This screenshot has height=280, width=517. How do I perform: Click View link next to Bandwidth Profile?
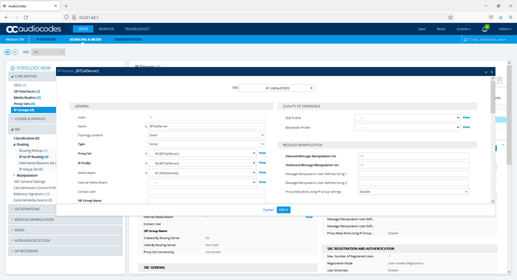pyautogui.click(x=466, y=127)
